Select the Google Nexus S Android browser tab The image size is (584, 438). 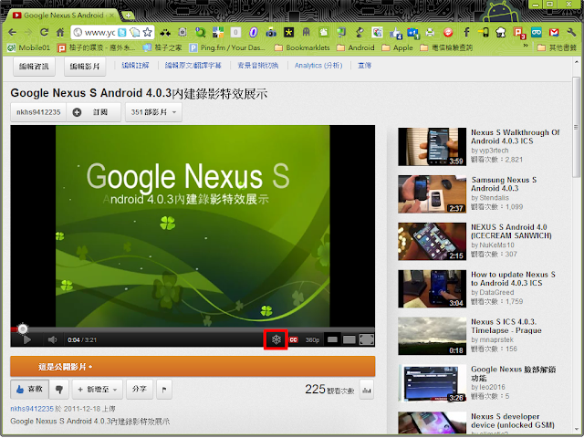click(x=63, y=16)
